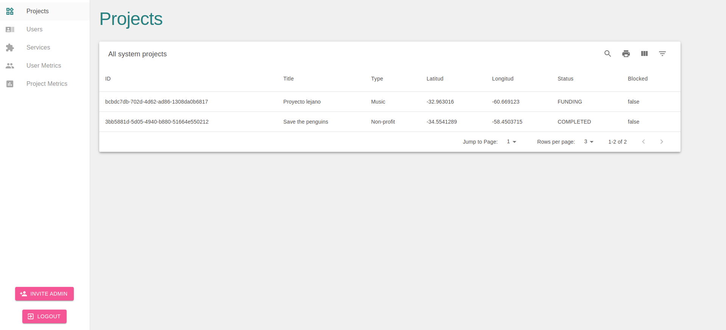This screenshot has width=726, height=330.
Task: Sort by the Title column header
Action: tap(288, 79)
